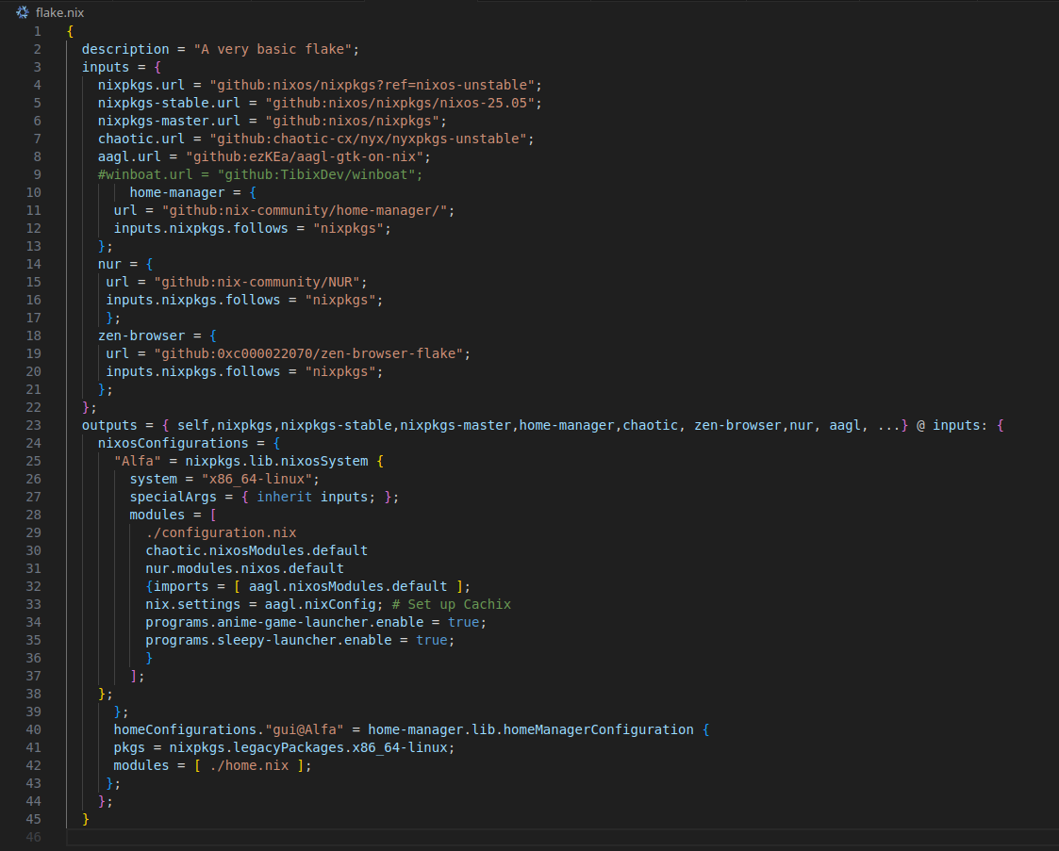The image size is (1059, 851).
Task: Click chaotic.url on line 7
Action: point(141,139)
